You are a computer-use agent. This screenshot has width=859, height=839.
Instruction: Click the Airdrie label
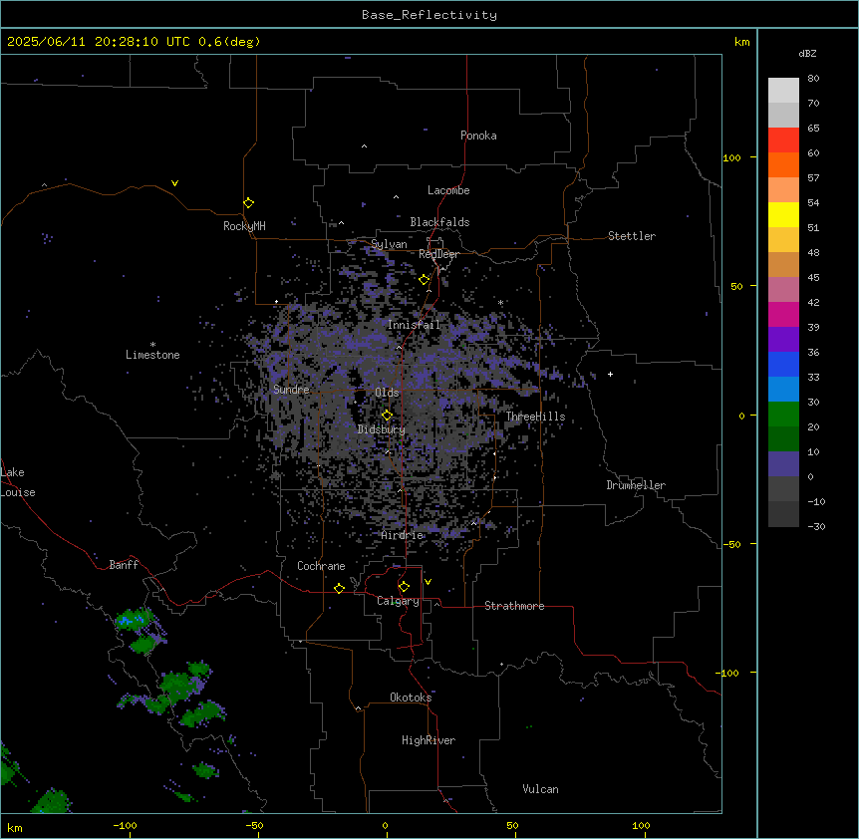pos(403,535)
